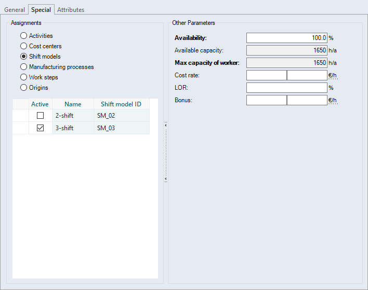Screen dimensions: 368x290
Task: Select the Manufacturing processes radio option
Action: 23,67
